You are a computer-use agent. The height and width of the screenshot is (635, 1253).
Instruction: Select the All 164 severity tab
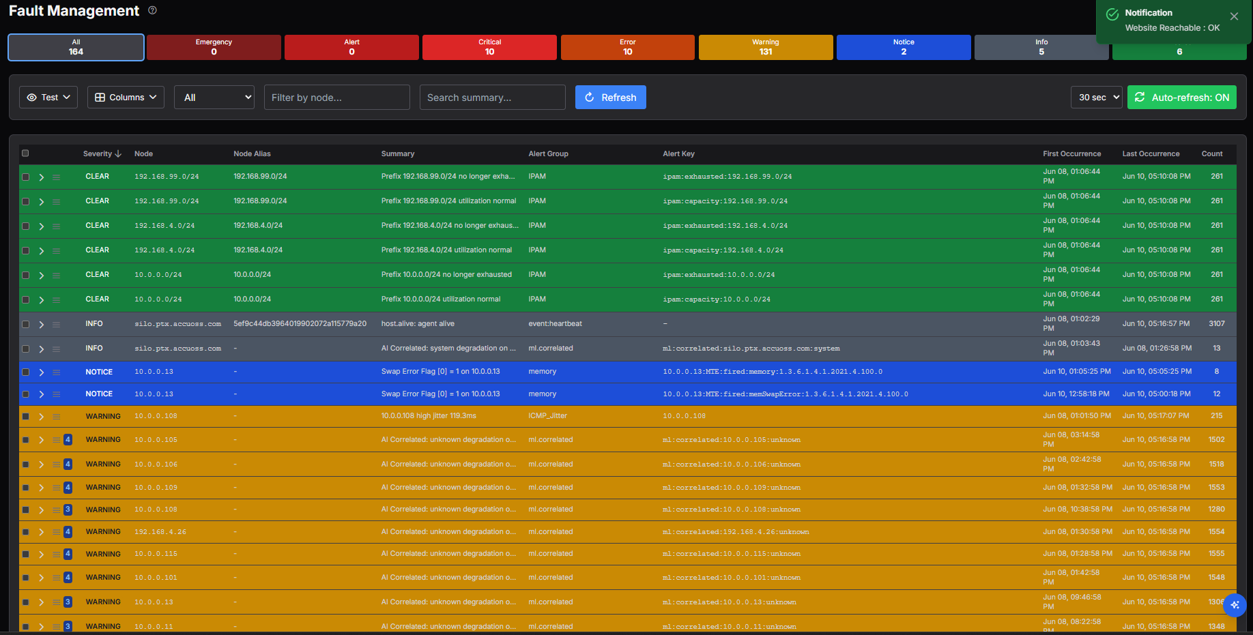76,47
